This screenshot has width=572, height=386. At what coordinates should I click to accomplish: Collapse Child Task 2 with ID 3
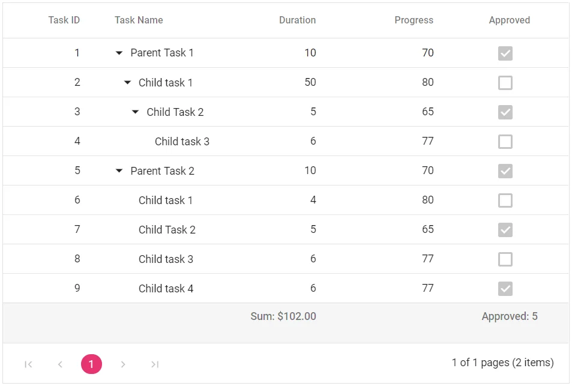pos(135,112)
